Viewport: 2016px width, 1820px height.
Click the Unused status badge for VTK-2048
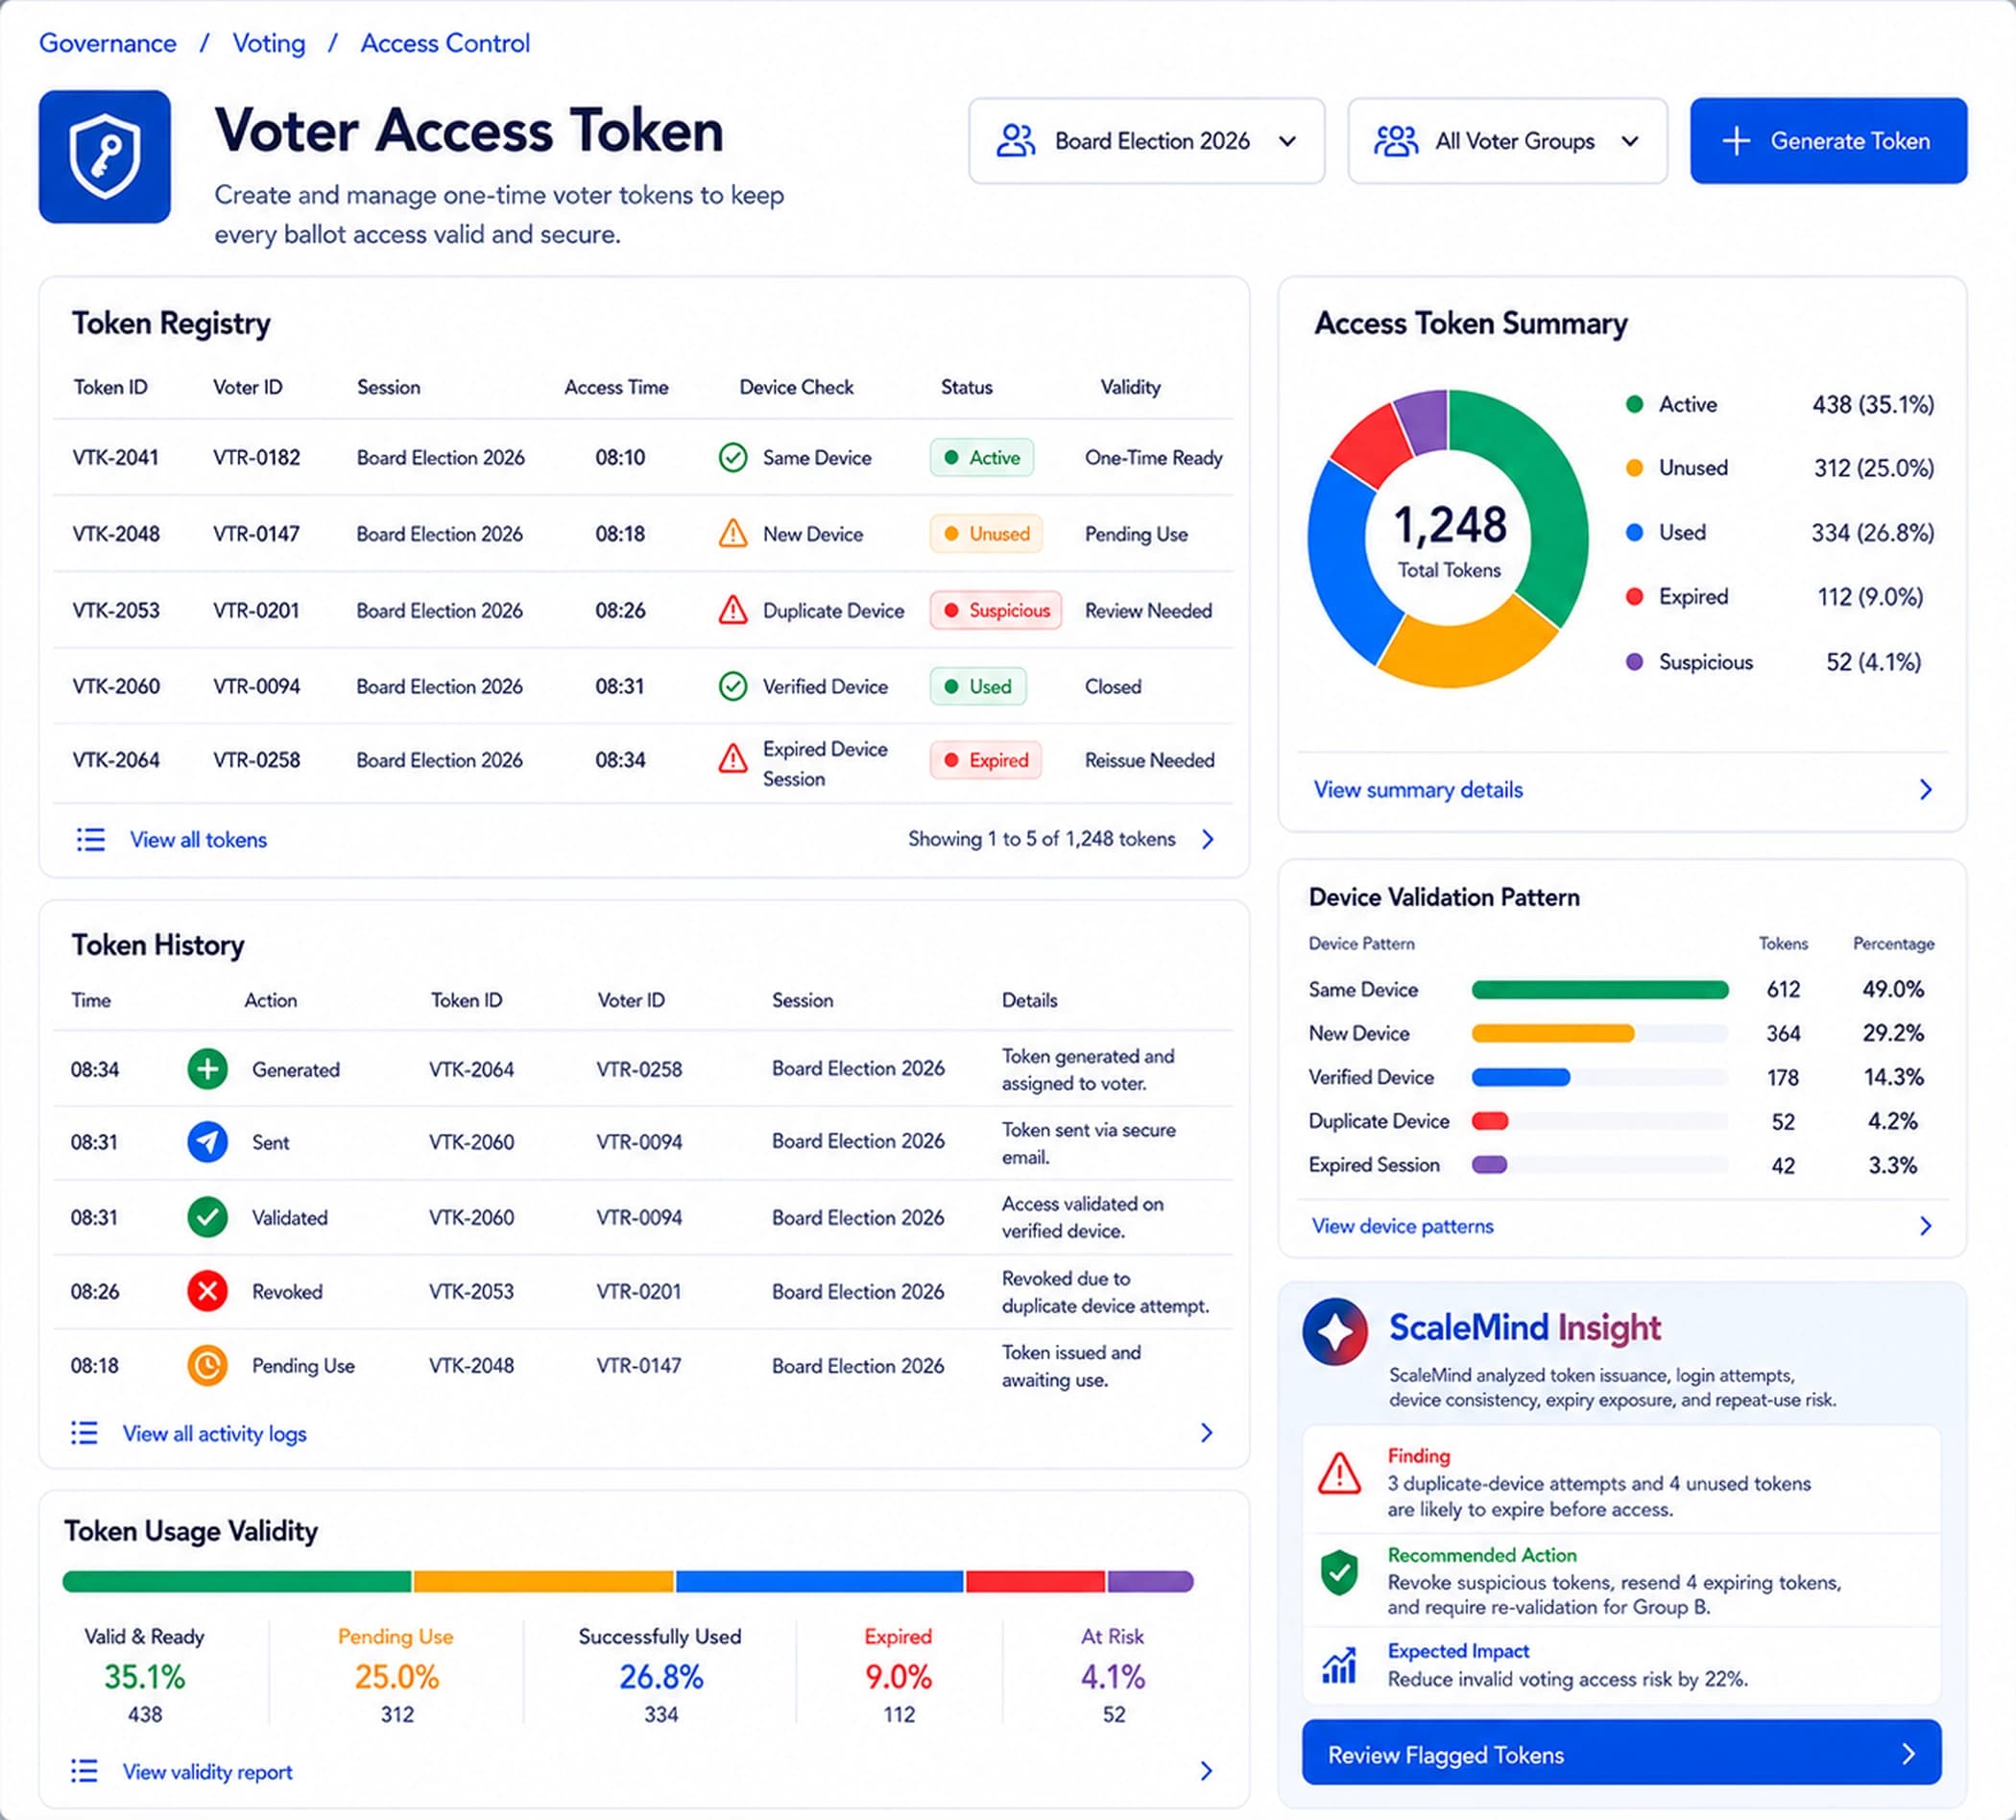tap(986, 534)
